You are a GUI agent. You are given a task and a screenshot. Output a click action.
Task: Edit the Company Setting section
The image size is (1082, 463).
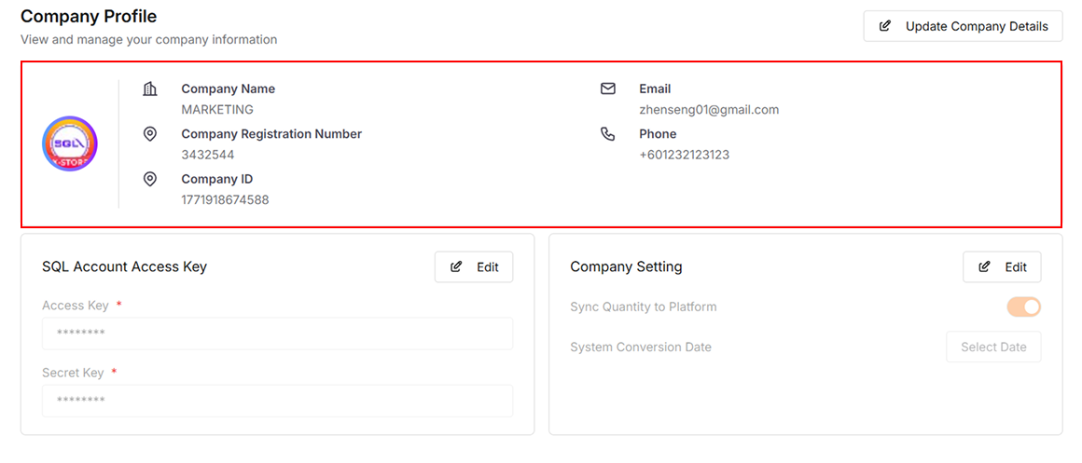tap(1002, 267)
